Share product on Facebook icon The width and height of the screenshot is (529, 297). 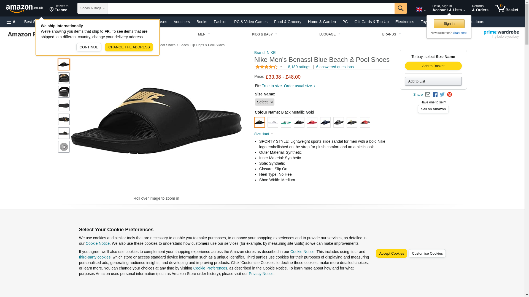coord(435,95)
